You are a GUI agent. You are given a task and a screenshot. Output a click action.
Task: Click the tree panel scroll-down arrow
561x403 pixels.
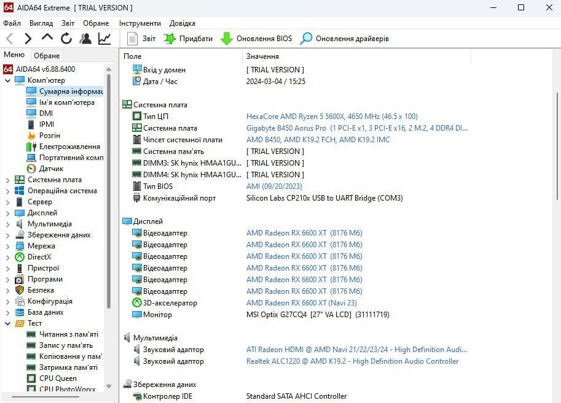[109, 386]
